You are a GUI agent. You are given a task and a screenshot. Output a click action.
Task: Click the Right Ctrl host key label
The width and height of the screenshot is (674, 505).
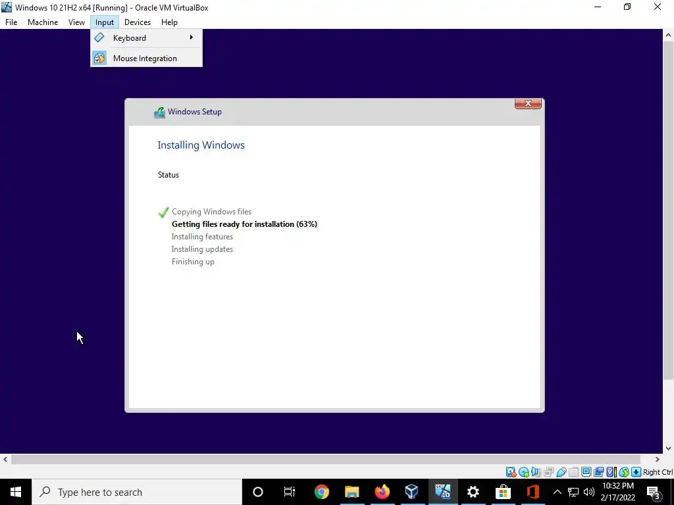pos(658,472)
